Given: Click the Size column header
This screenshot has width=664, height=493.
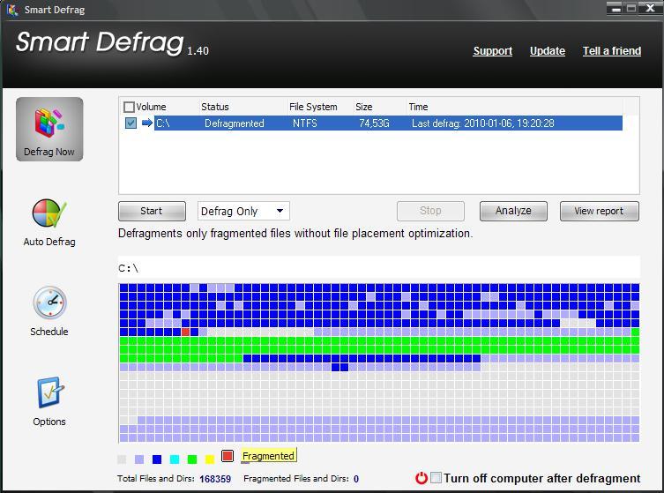Looking at the screenshot, I should (363, 107).
